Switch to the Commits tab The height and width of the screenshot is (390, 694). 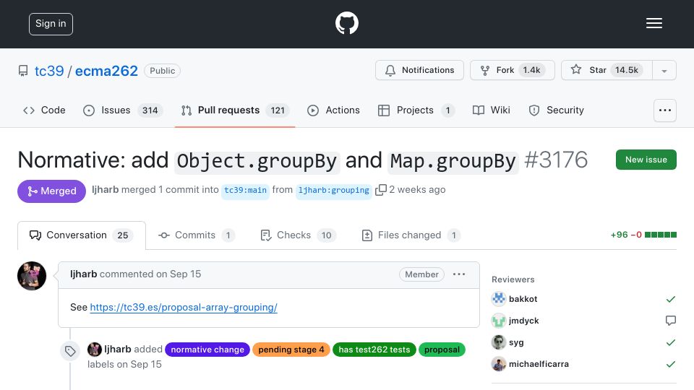point(196,235)
